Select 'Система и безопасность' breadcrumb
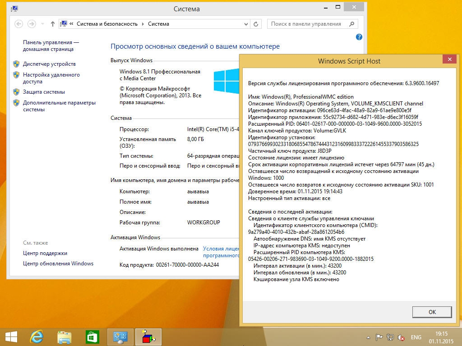Screen dimensions: 462x346 tap(107, 24)
